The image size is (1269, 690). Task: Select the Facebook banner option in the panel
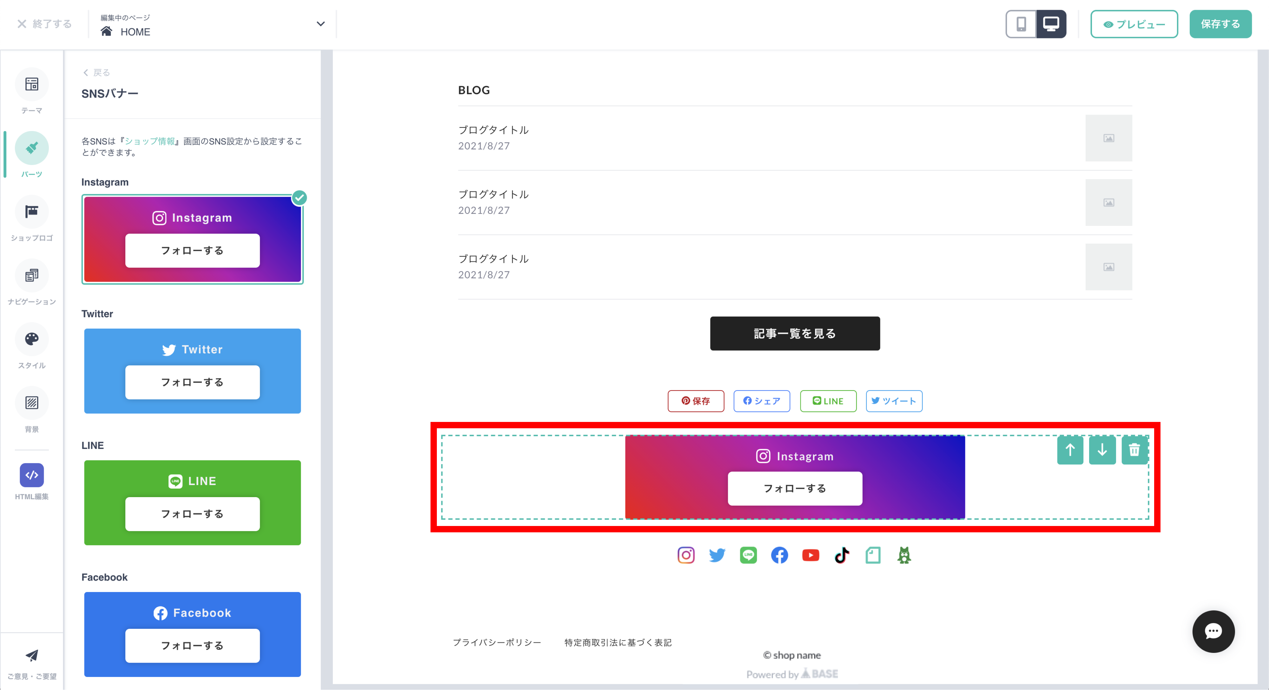point(193,634)
